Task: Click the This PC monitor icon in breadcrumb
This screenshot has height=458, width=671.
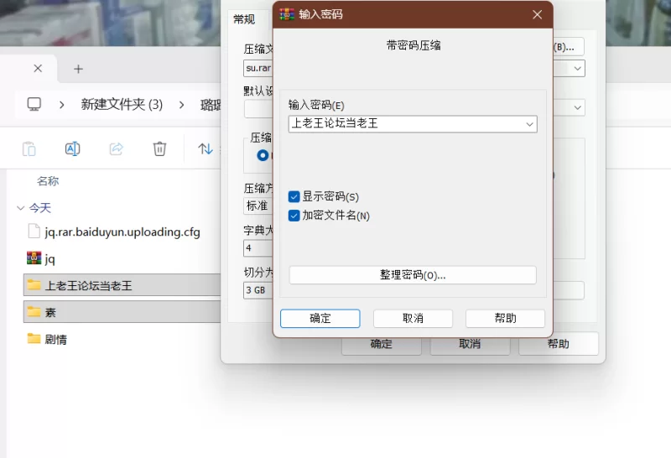Action: pos(34,105)
